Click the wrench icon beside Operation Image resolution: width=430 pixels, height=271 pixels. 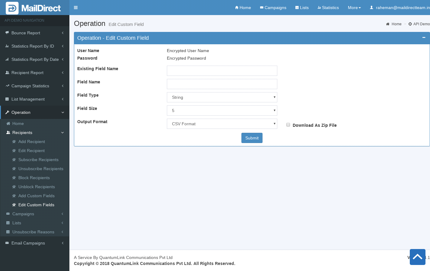7,112
